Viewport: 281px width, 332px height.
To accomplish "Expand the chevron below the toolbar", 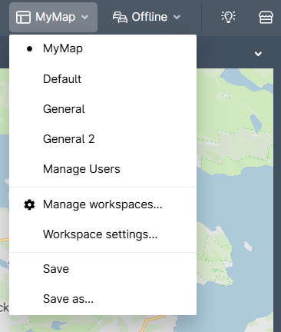I will [258, 54].
